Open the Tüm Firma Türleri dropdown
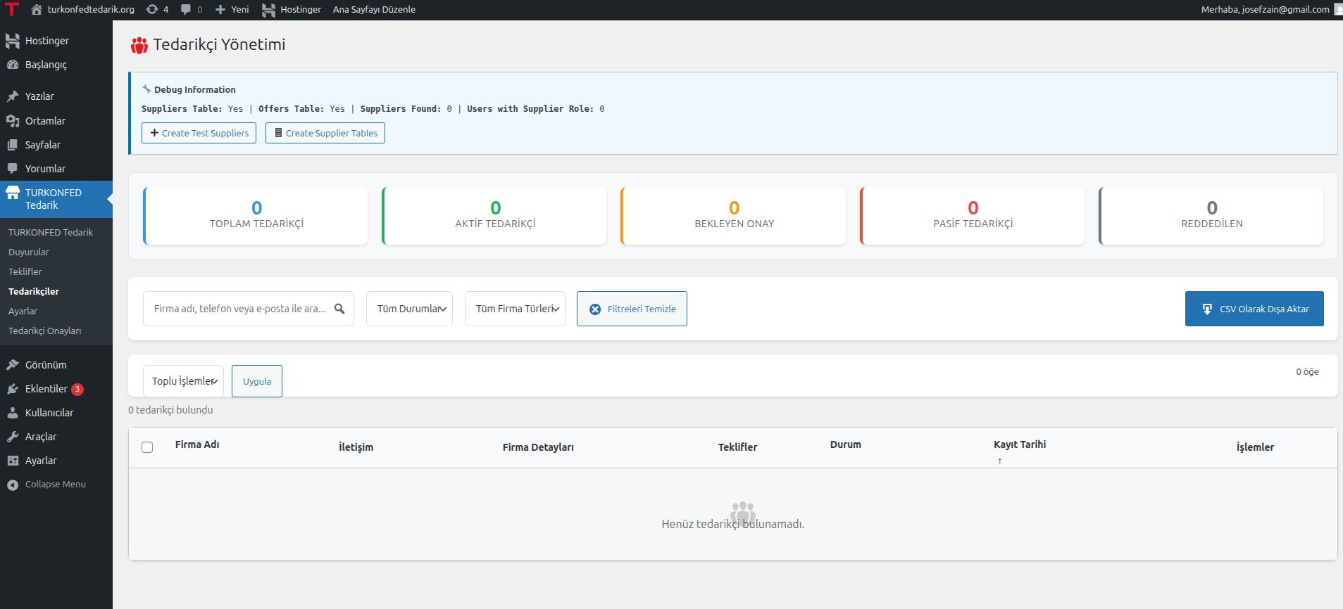 (515, 309)
